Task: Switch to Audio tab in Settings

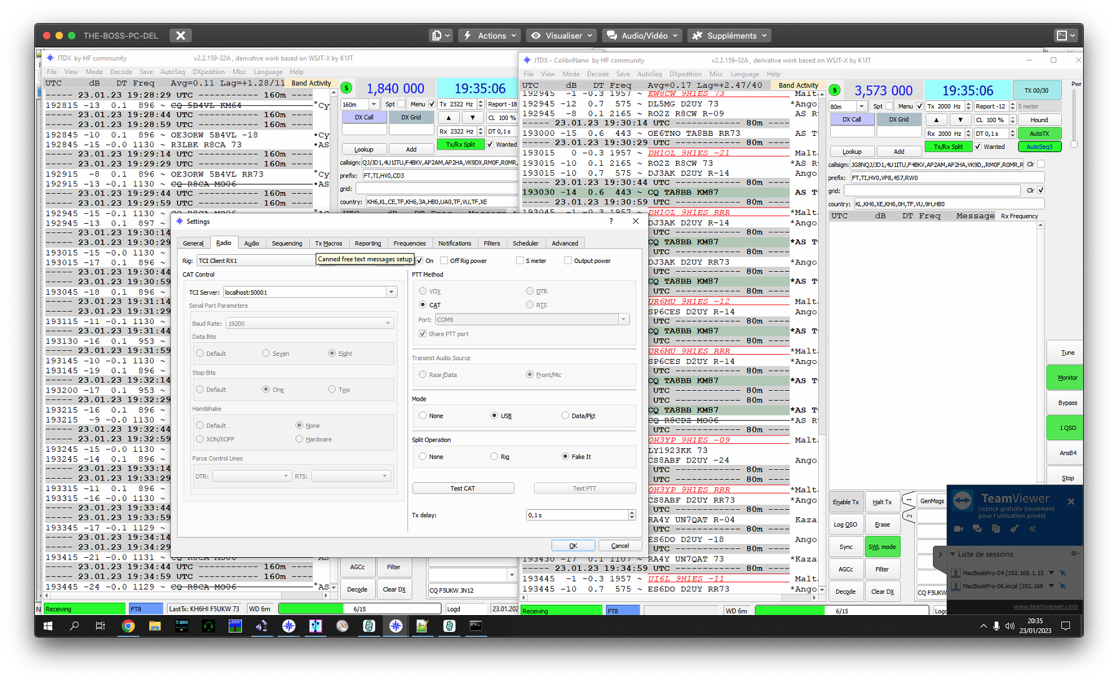Action: point(252,243)
